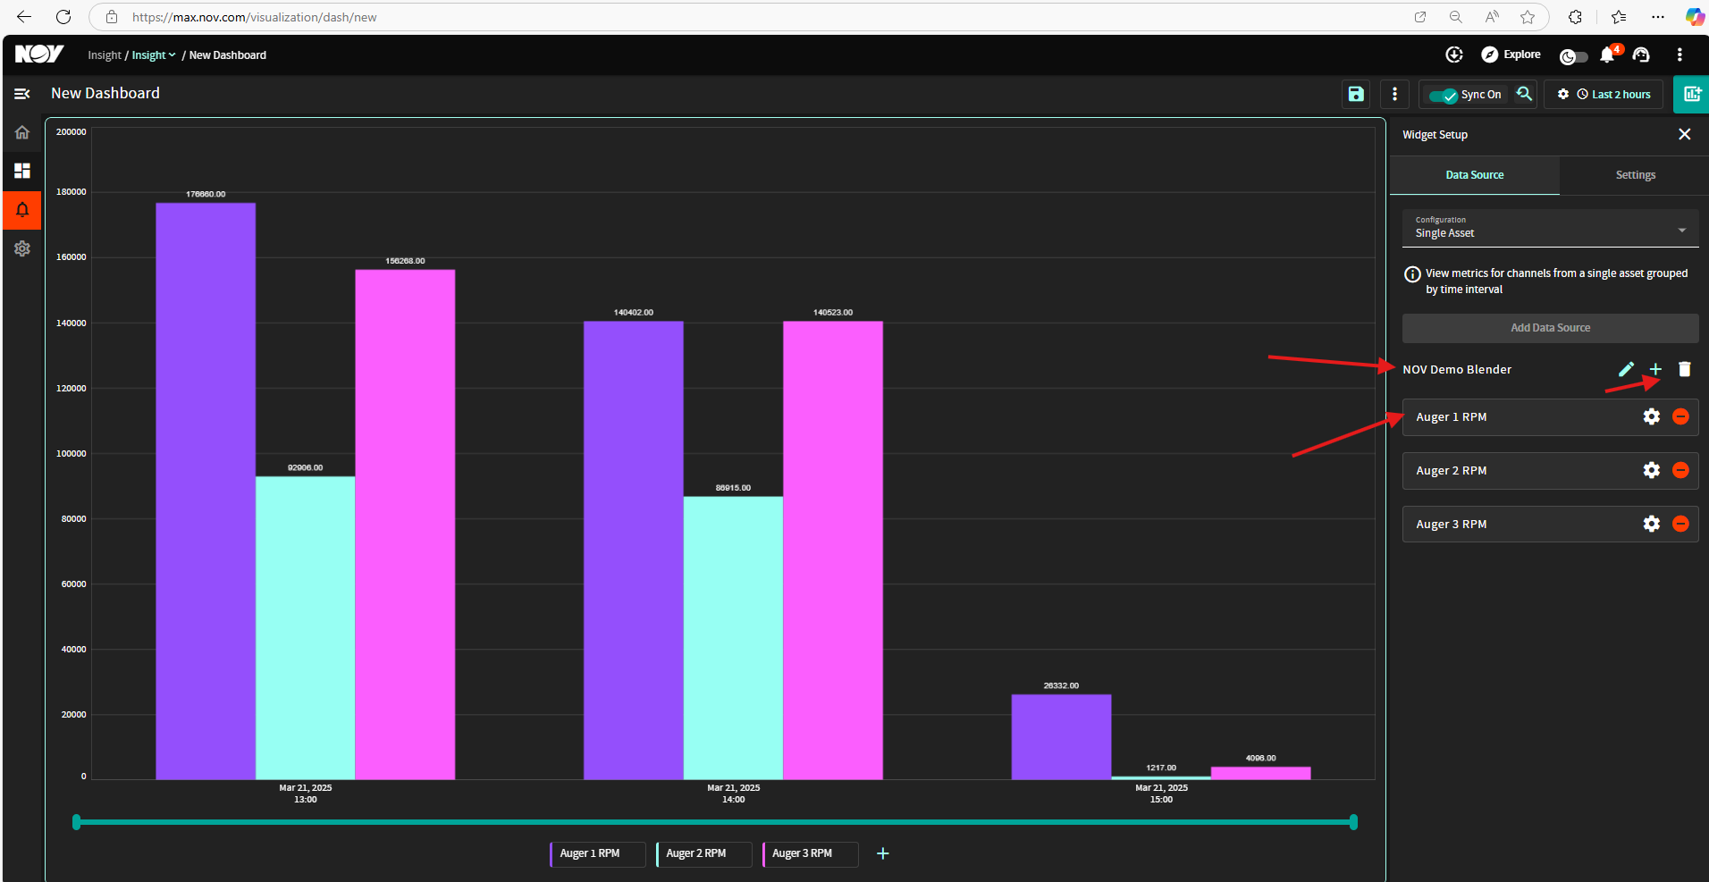
Task: Toggle the theme switch in the top bar
Action: click(1573, 56)
